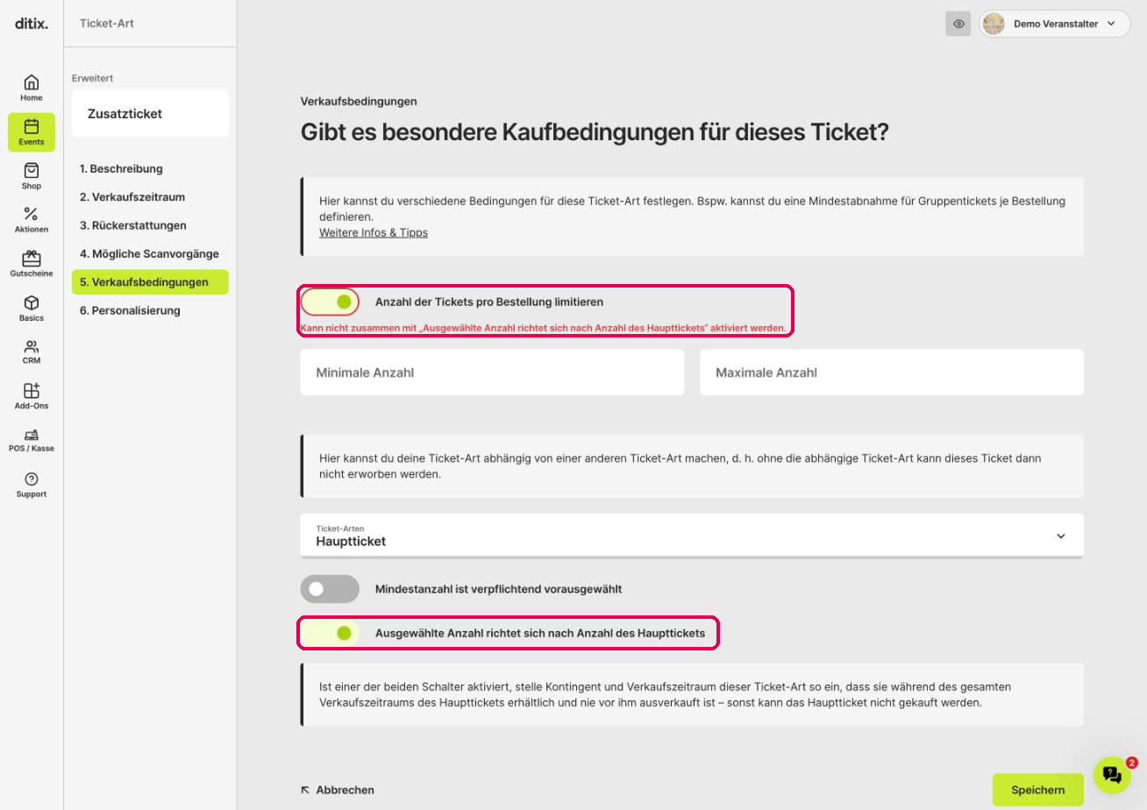Open Weitere Infos & Tipps link
1147x810 pixels.
coord(374,232)
